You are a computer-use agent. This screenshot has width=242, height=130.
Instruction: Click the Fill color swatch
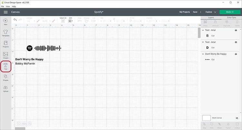click(54, 21)
